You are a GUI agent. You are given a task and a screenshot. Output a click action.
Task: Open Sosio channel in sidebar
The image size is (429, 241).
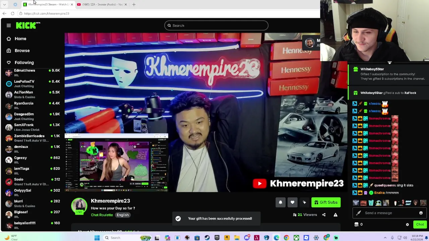[x=33, y=182]
